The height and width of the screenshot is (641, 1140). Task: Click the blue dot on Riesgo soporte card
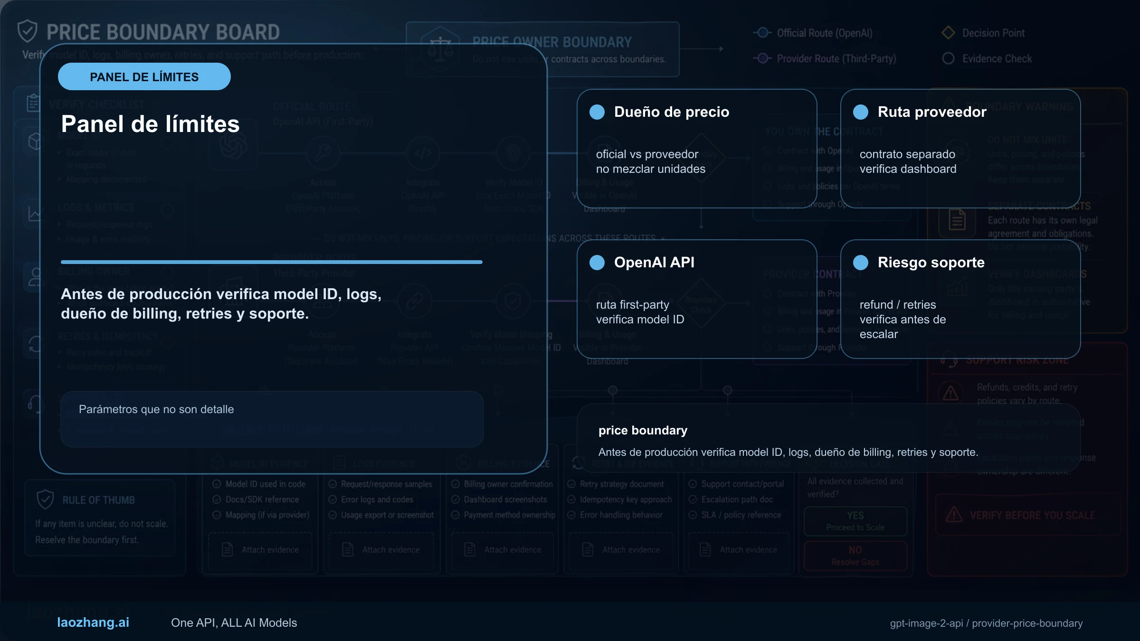click(861, 263)
